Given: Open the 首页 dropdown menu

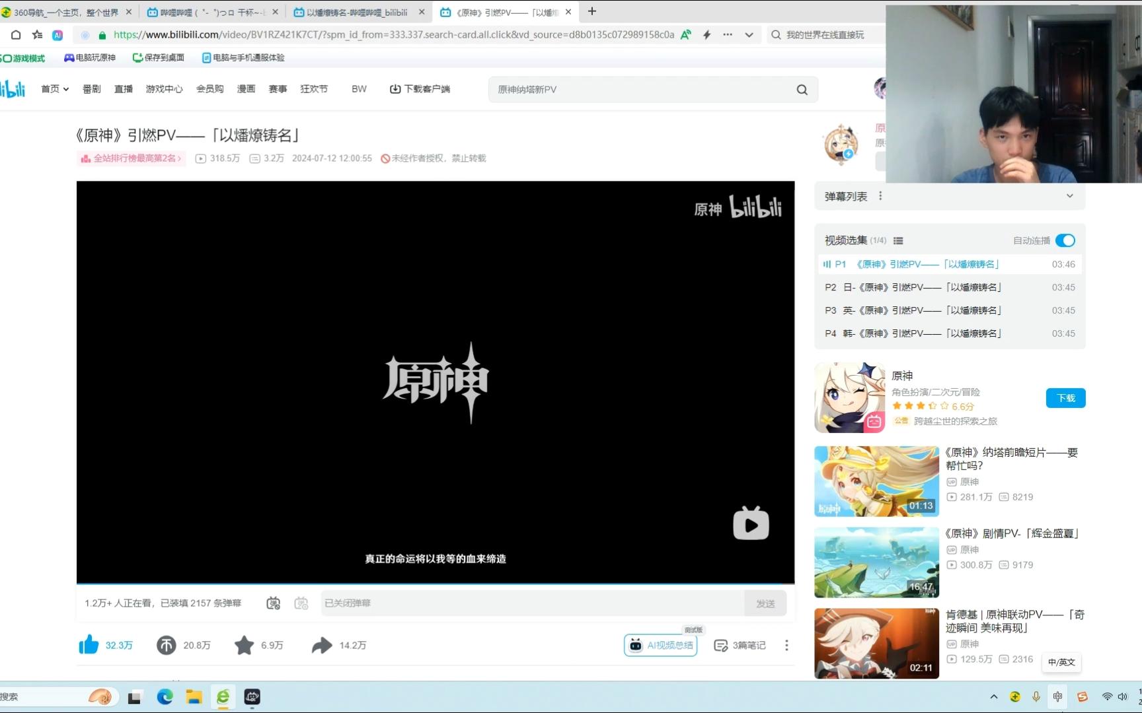Looking at the screenshot, I should click(55, 88).
